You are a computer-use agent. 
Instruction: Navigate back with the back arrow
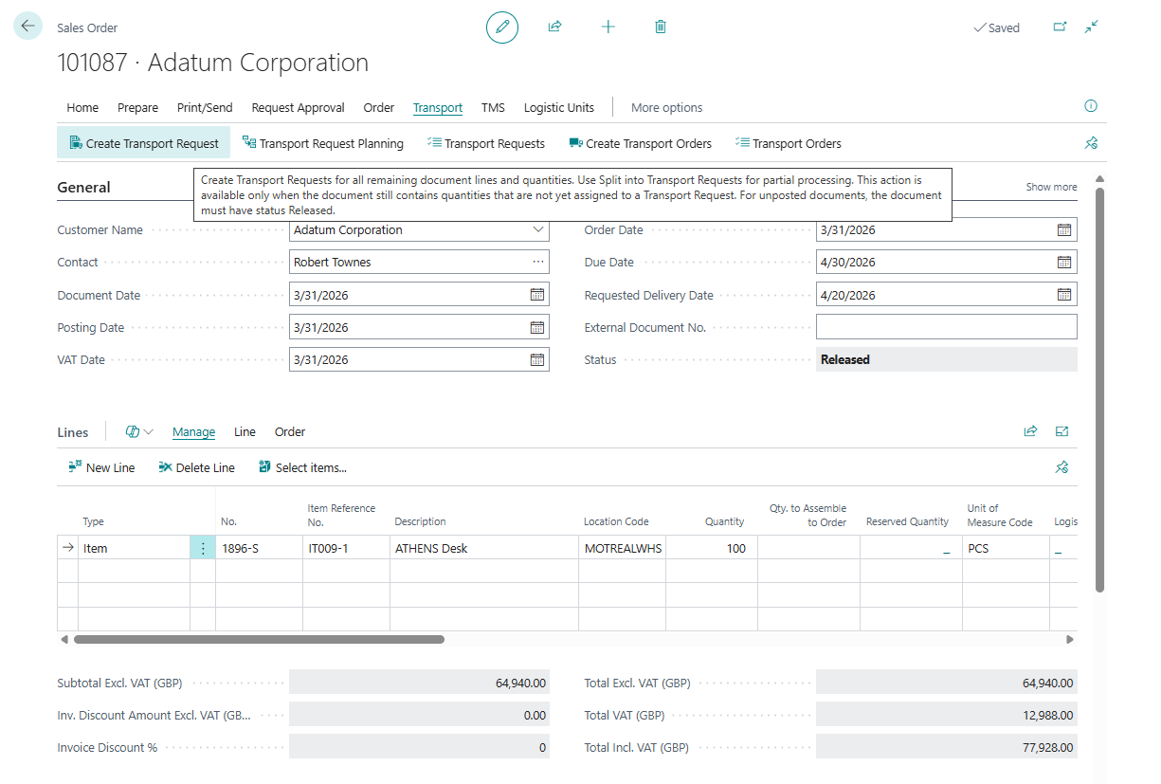[27, 26]
